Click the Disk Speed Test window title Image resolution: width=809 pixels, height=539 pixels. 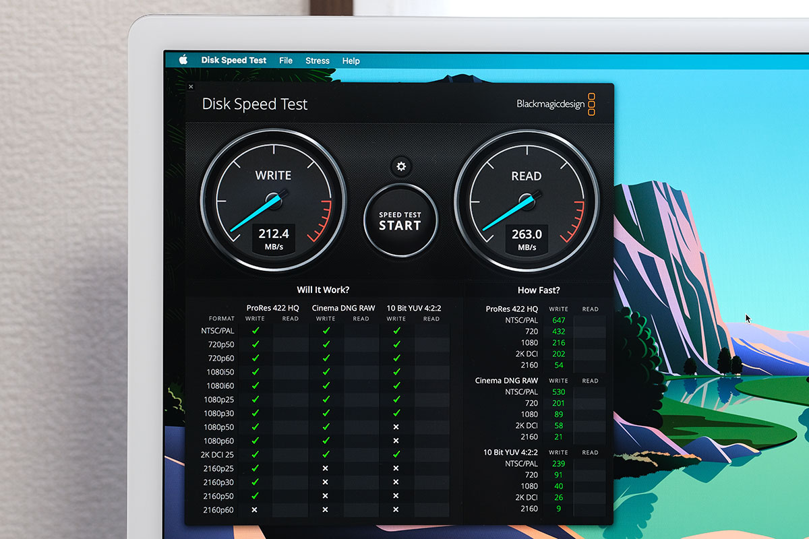[x=255, y=104]
